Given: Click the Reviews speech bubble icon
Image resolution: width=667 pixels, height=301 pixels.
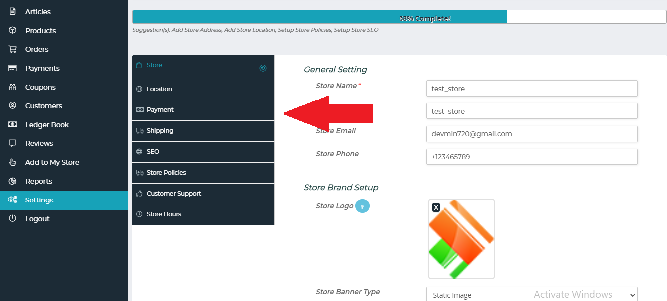Looking at the screenshot, I should (13, 143).
